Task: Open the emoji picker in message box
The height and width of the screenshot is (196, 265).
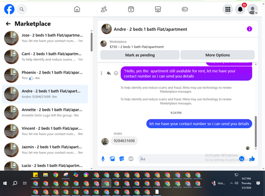Action: [x=242, y=159]
